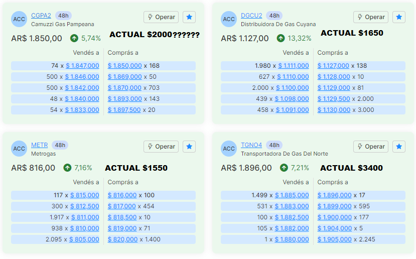
Task: Toggle favorite star on TGNO4 card
Action: click(399, 147)
